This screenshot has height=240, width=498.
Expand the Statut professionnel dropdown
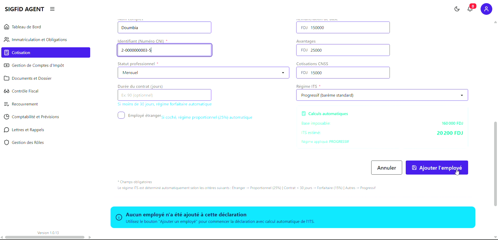203,73
